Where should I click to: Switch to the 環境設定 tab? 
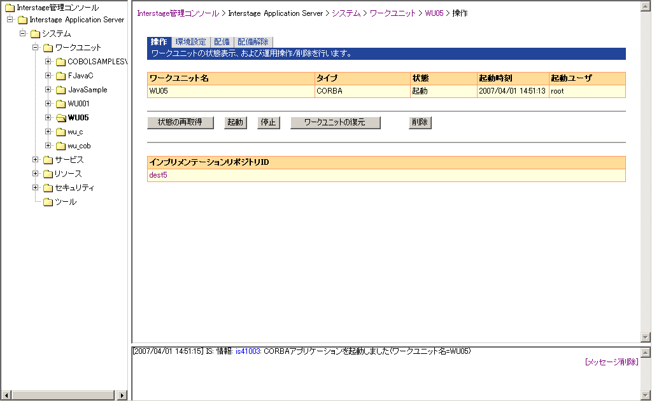click(190, 42)
